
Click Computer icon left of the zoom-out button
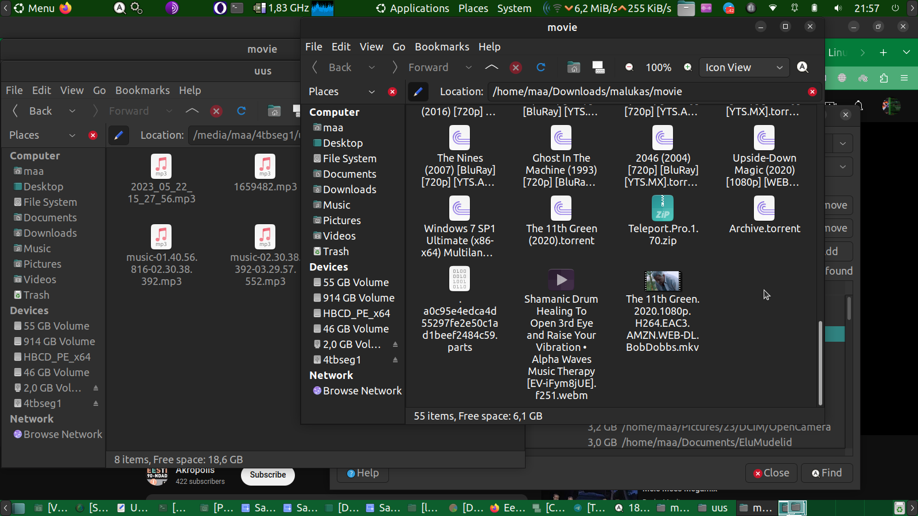point(598,68)
